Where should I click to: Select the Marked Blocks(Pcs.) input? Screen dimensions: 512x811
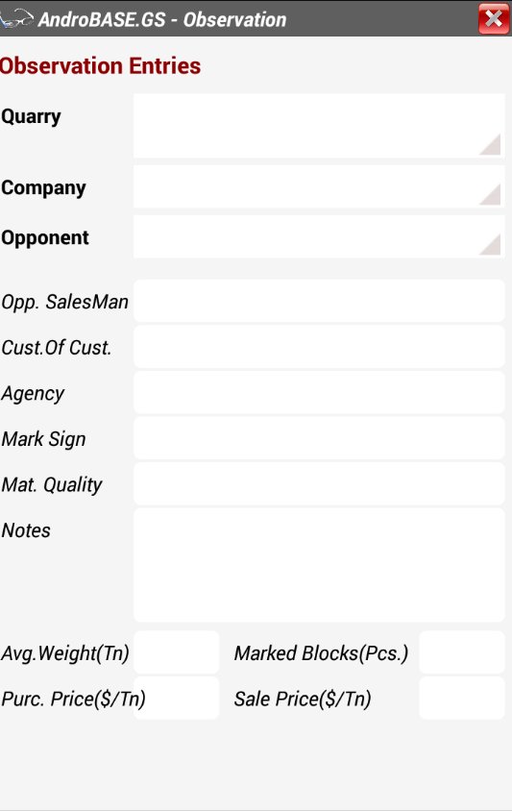pos(462,652)
